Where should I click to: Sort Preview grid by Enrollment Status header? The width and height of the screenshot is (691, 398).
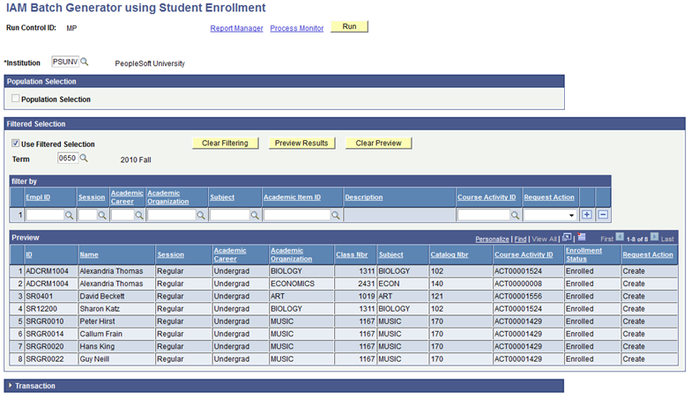tap(583, 254)
